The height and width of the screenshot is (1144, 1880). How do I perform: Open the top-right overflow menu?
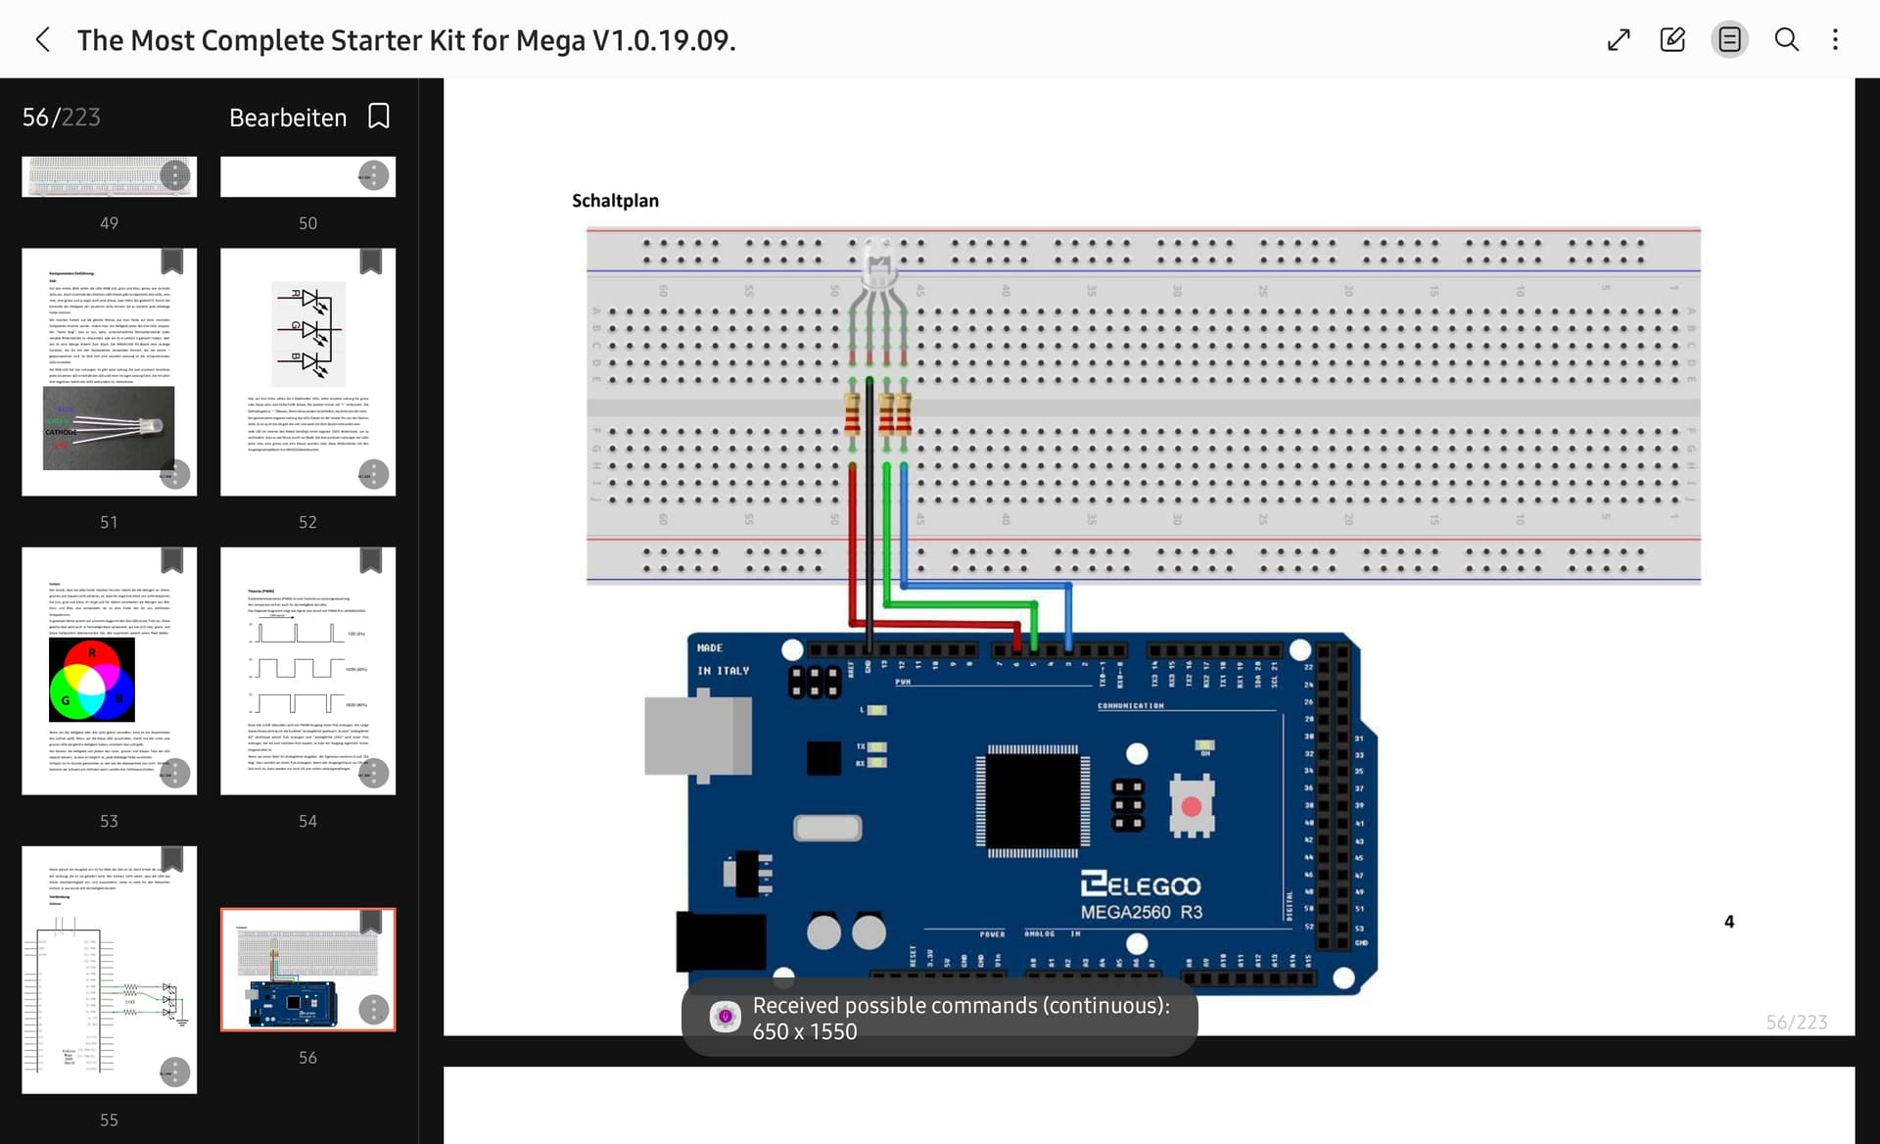point(1837,39)
